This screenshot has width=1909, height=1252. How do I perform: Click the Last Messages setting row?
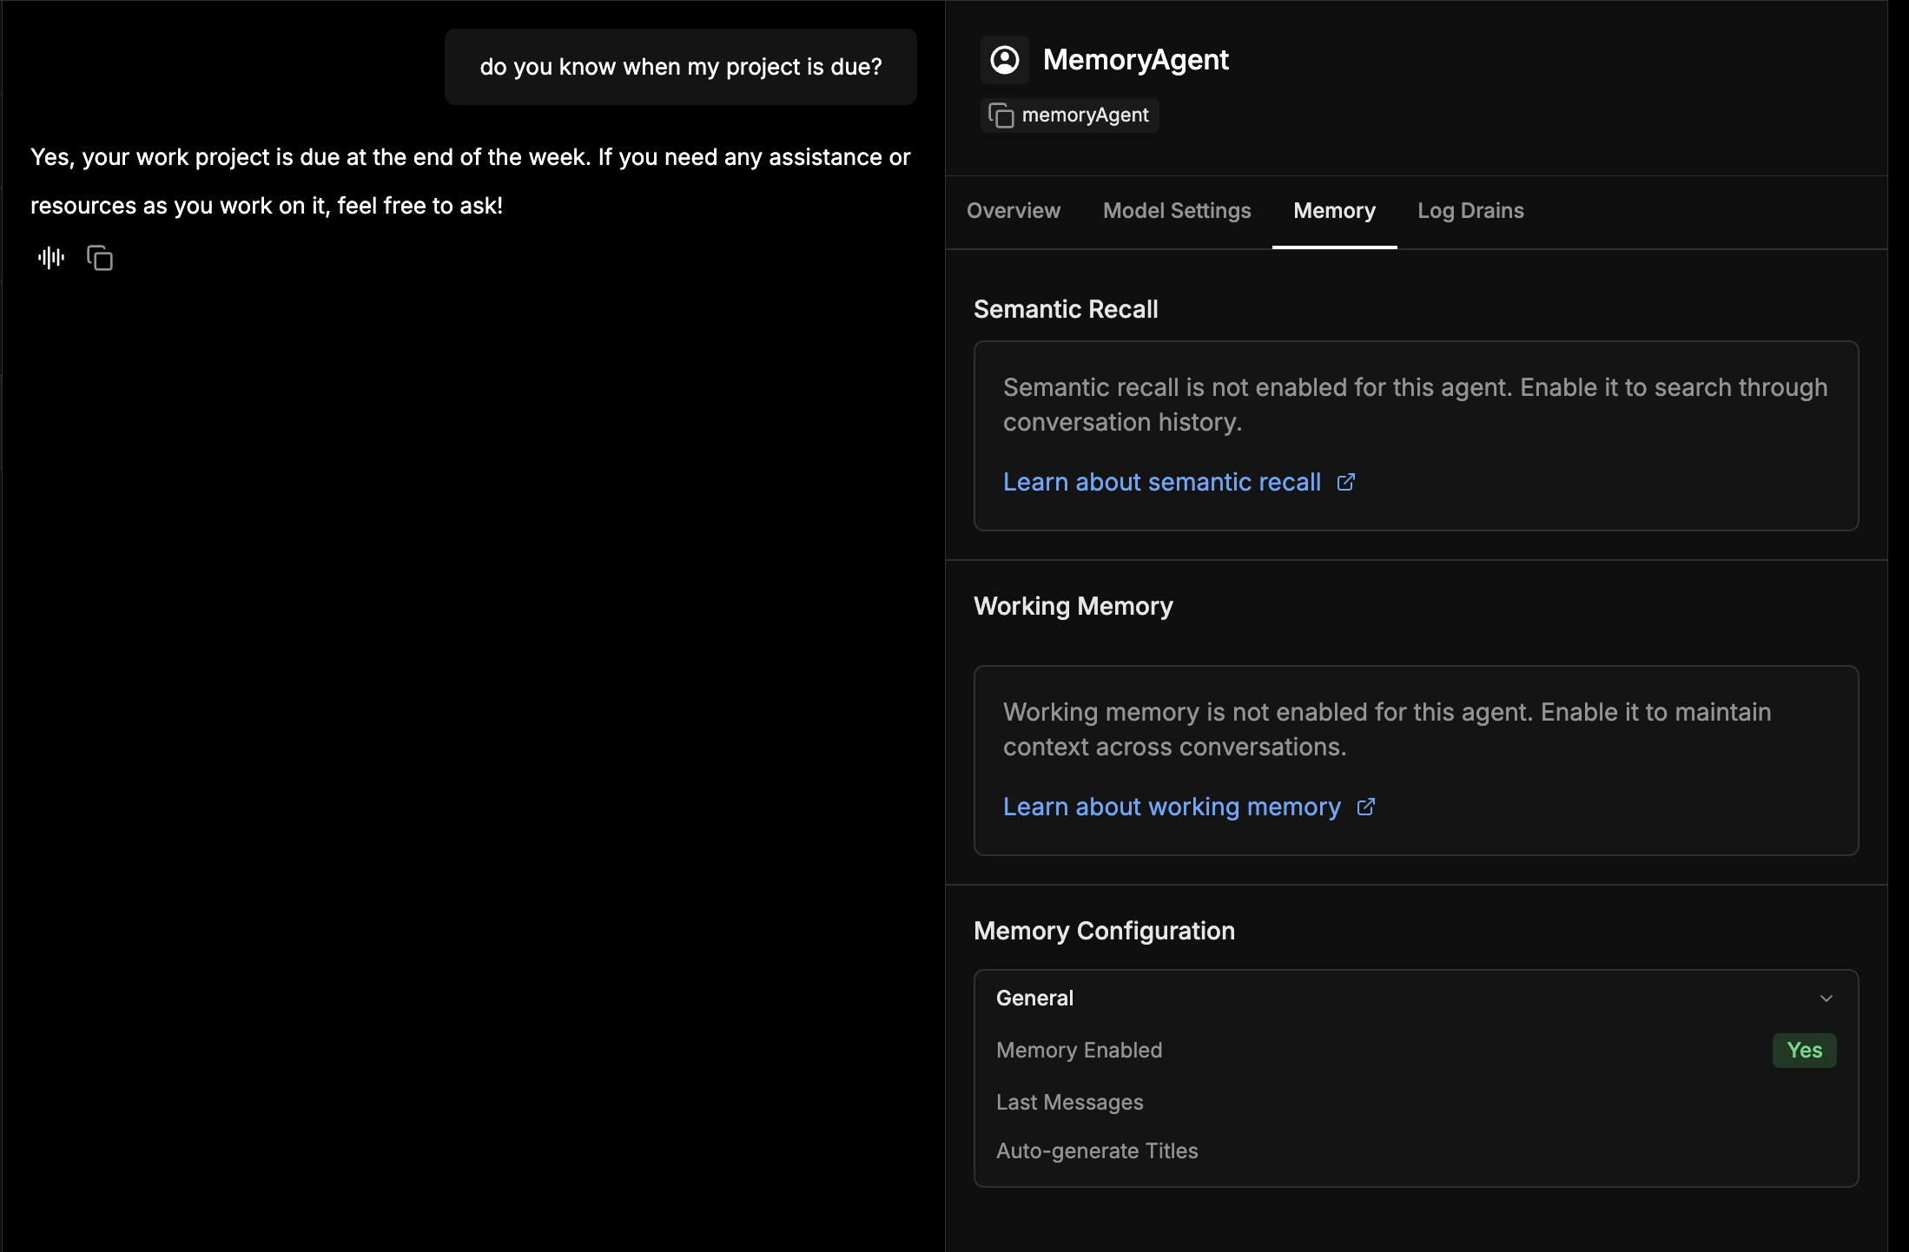pyautogui.click(x=1070, y=1103)
